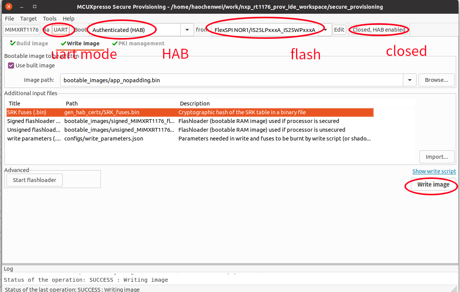
Task: Click configs/write_parameters.json path cell
Action: click(104, 139)
